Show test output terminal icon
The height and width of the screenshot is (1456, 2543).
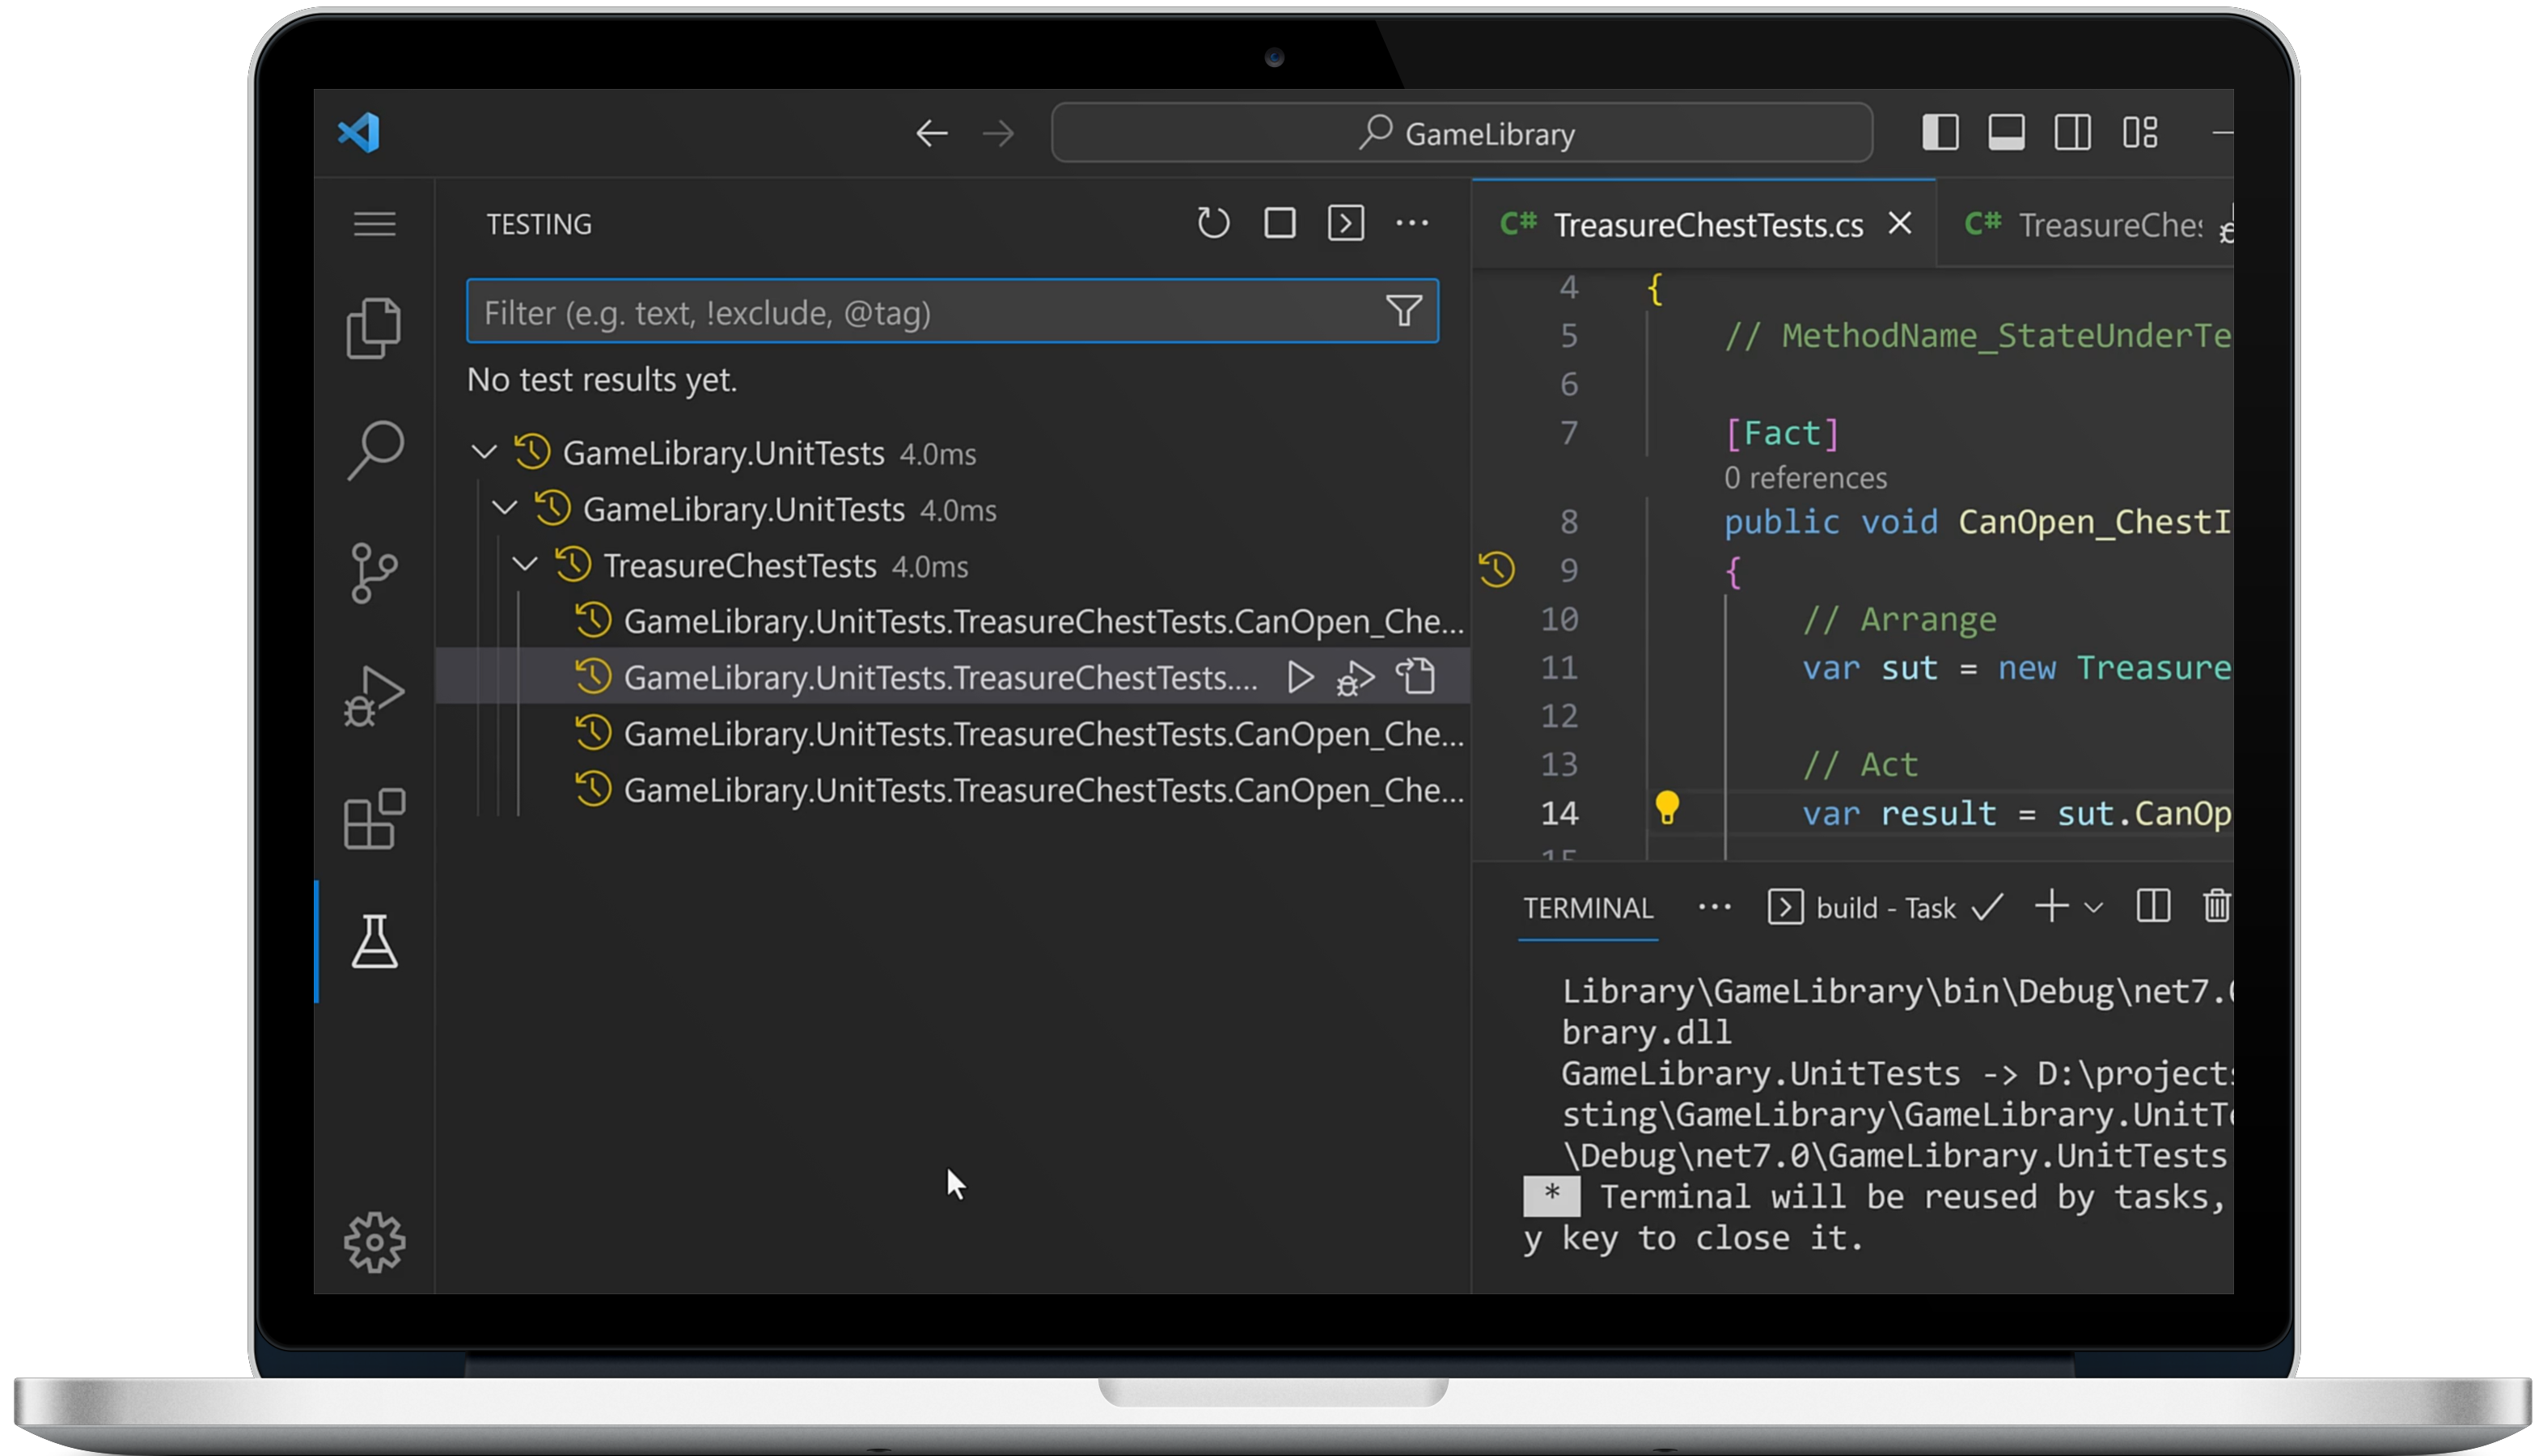coord(1347,223)
